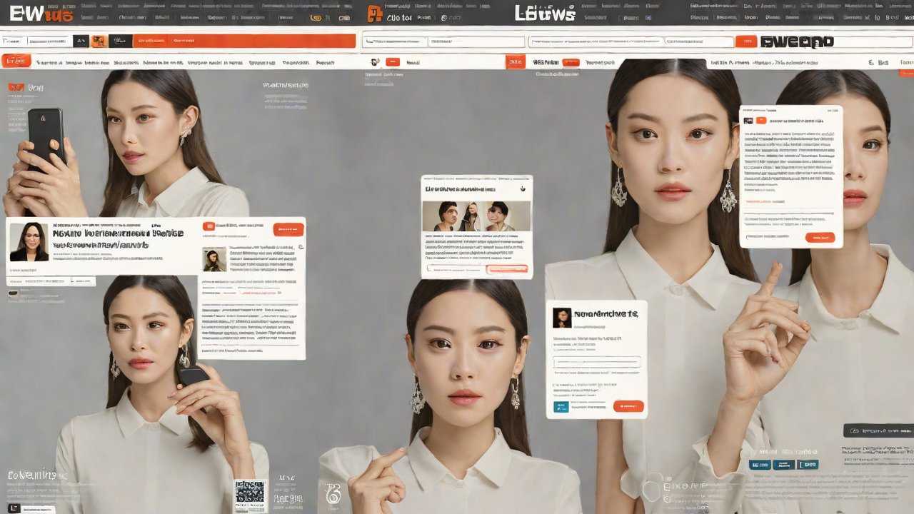The width and height of the screenshot is (914, 514).
Task: Click small avatar in lower center card
Action: [562, 318]
